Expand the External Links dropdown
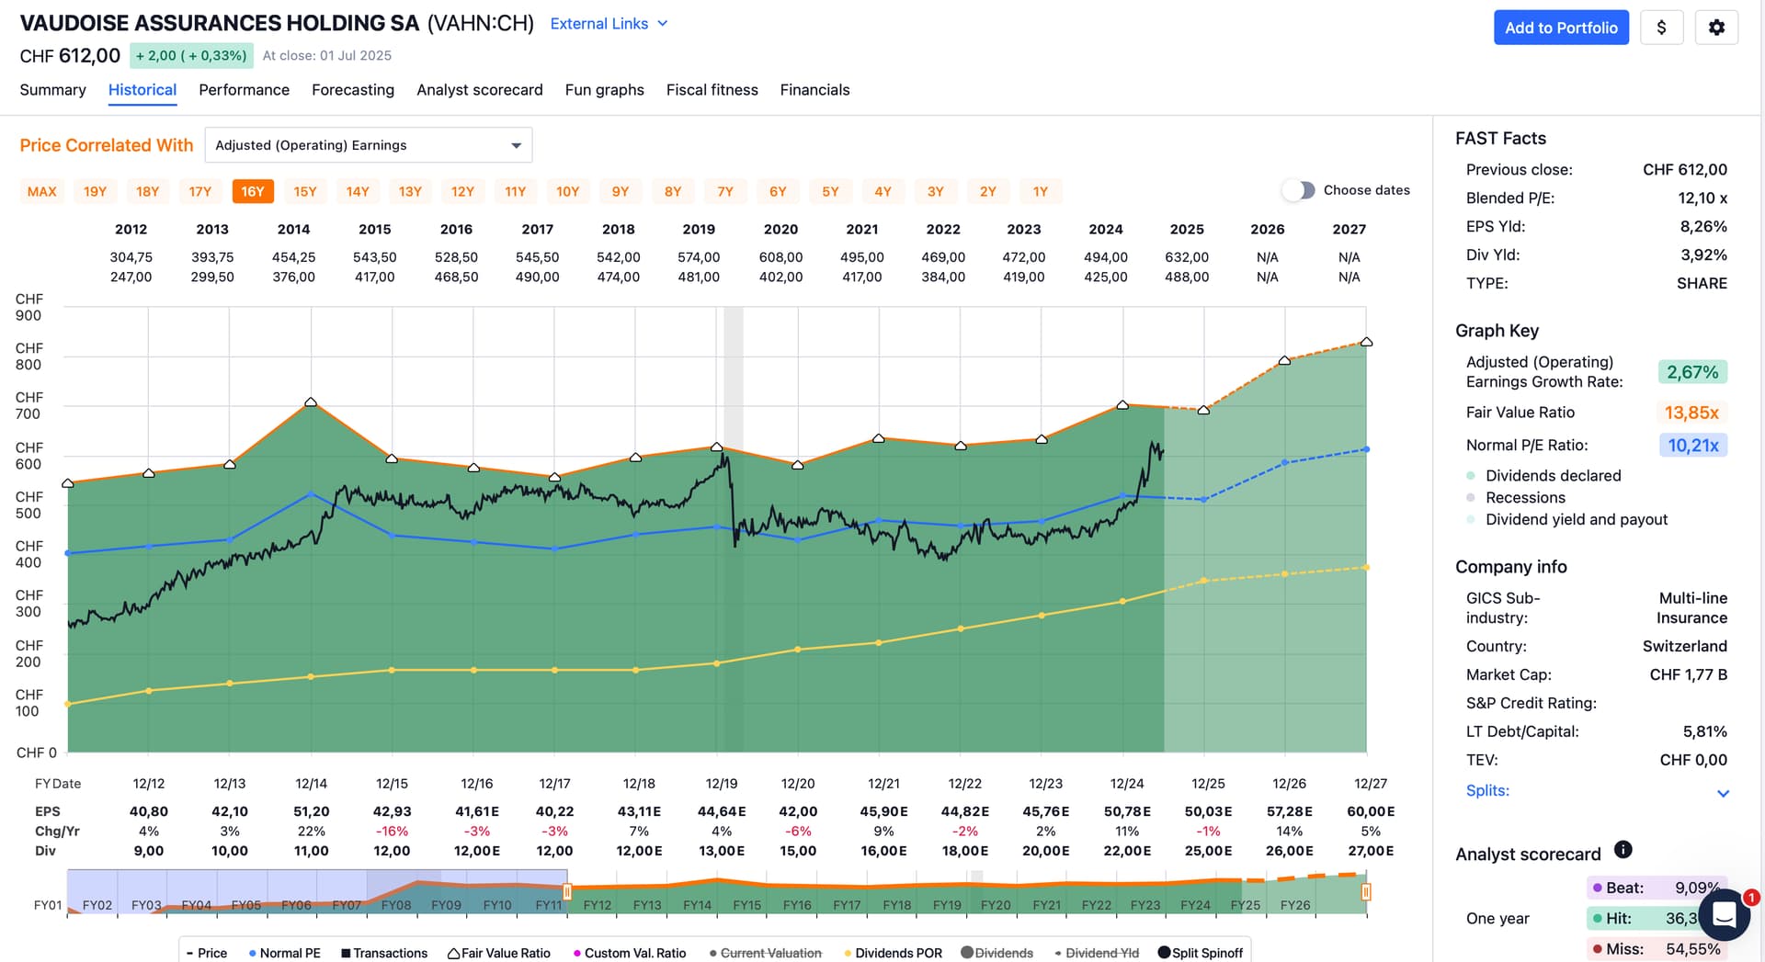The image size is (1765, 962). click(x=609, y=24)
